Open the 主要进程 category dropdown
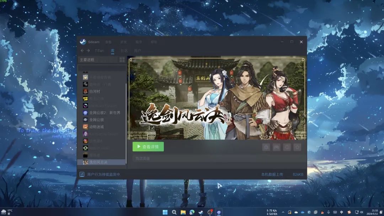 [98, 60]
